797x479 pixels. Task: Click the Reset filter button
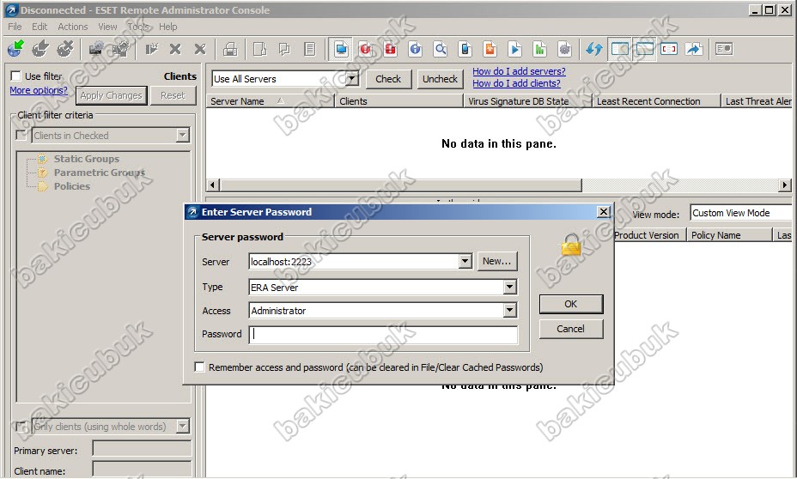coord(173,95)
